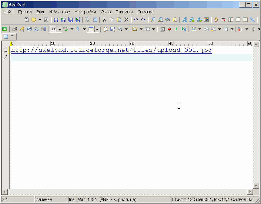Screen dimensions: 261x204
Task: Decrease font size with A-minus icon
Action: pos(199,20)
